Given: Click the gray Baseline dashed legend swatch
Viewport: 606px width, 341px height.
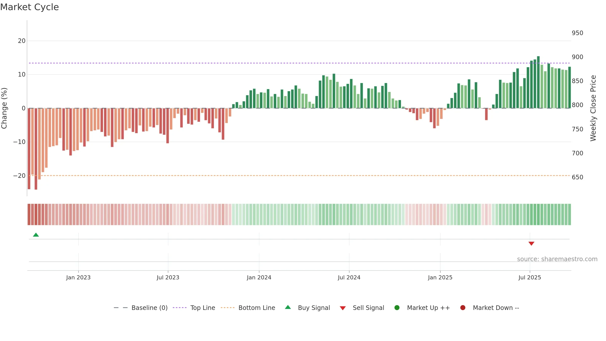Looking at the screenshot, I should (x=121, y=308).
